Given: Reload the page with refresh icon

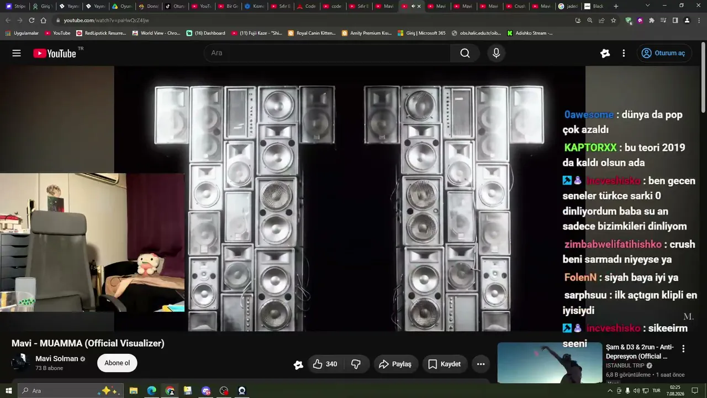Looking at the screenshot, I should 31,20.
